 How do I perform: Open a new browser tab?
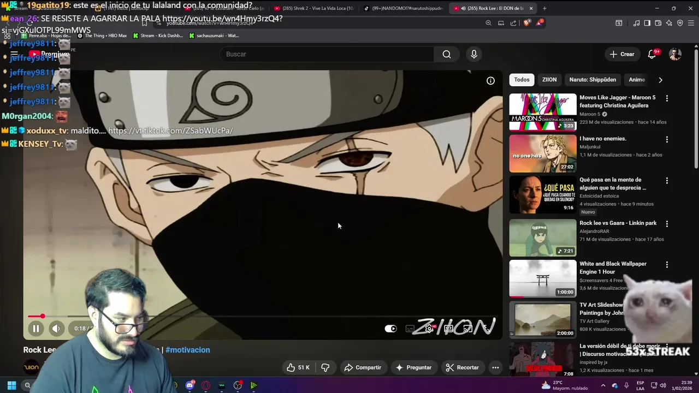544,8
